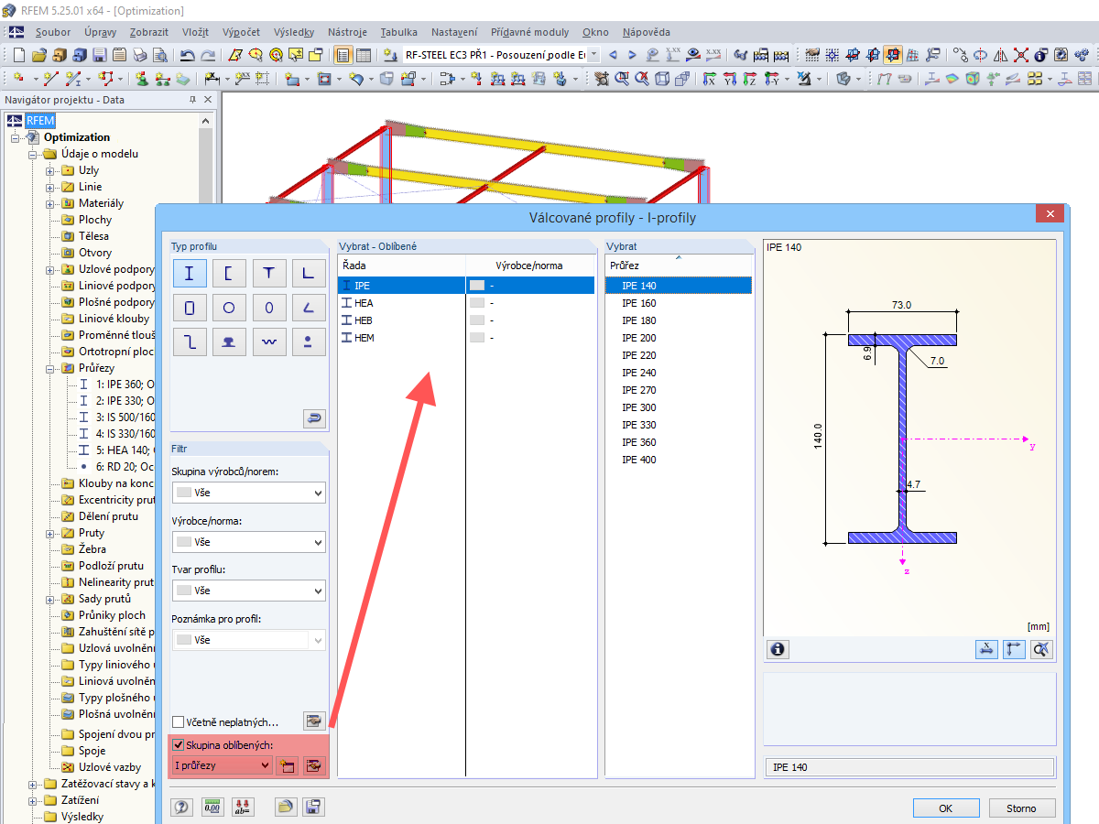
Task: Select the HEB series row
Action: (466, 320)
